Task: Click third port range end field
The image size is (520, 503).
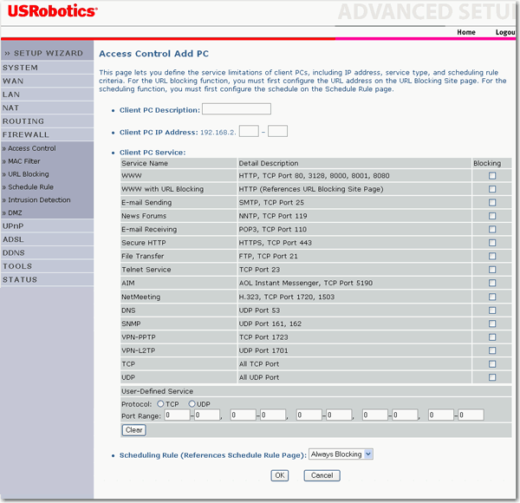Action: click(339, 415)
